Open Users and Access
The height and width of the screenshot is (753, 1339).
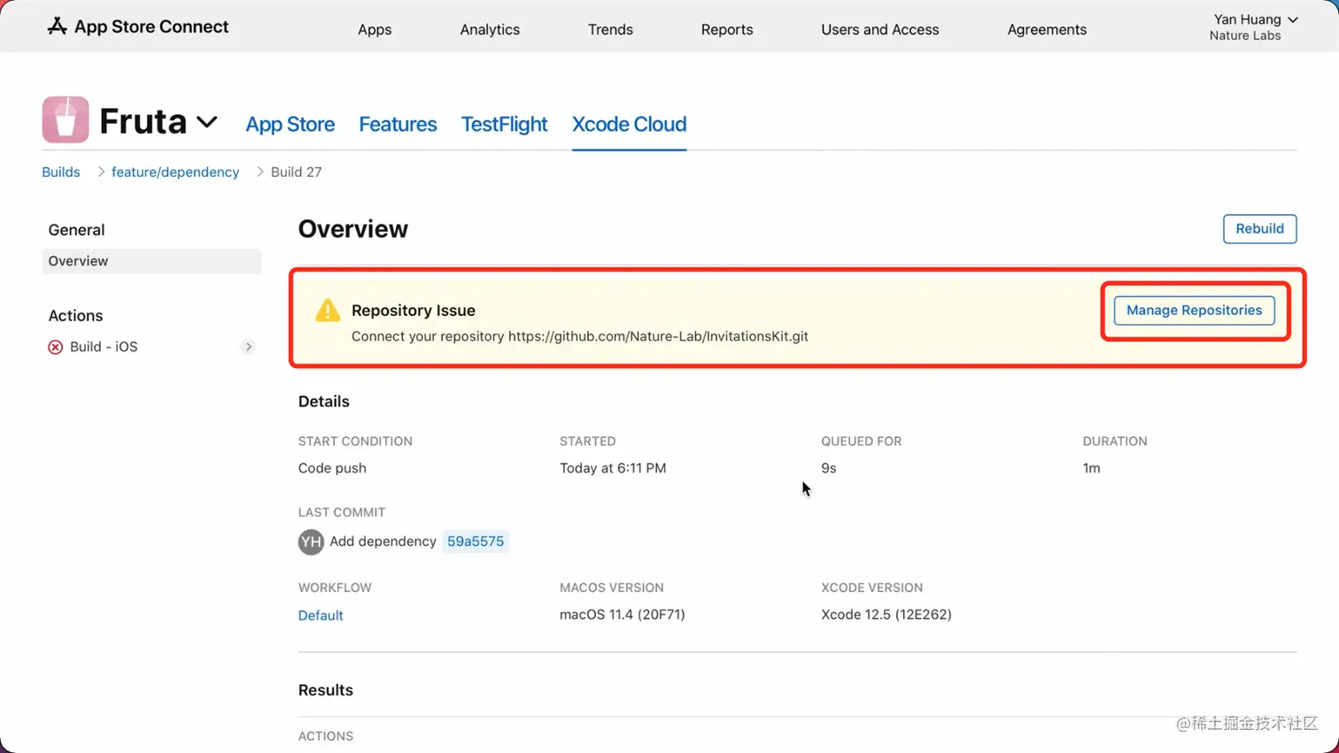879,29
